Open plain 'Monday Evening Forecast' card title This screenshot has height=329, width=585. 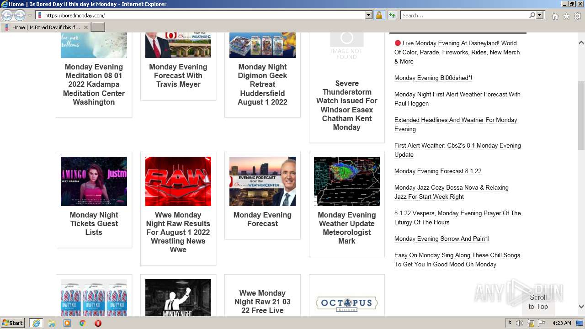pyautogui.click(x=262, y=219)
